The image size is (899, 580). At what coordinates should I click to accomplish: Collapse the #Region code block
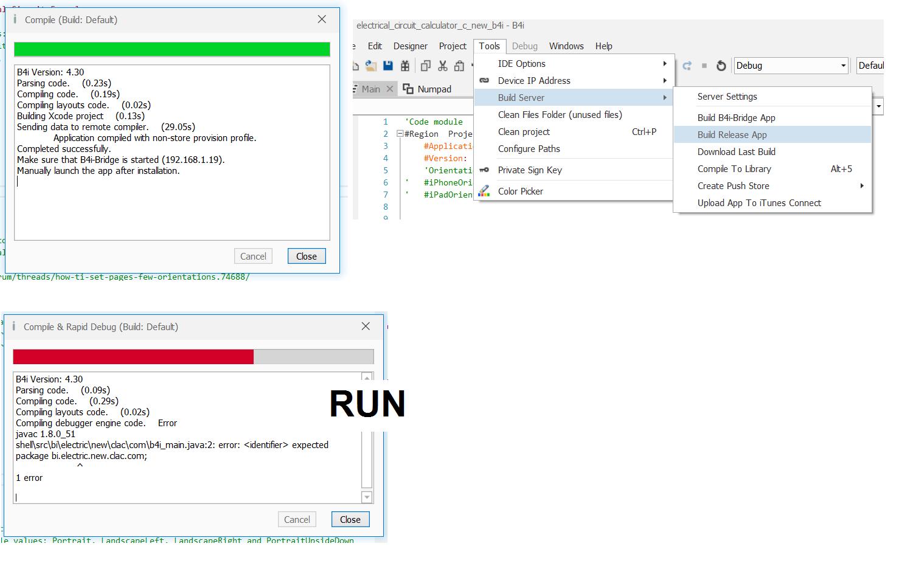(400, 134)
